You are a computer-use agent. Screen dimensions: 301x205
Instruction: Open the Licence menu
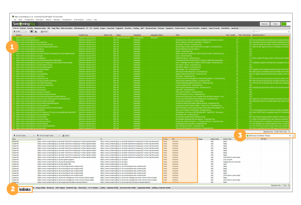[x=89, y=20]
